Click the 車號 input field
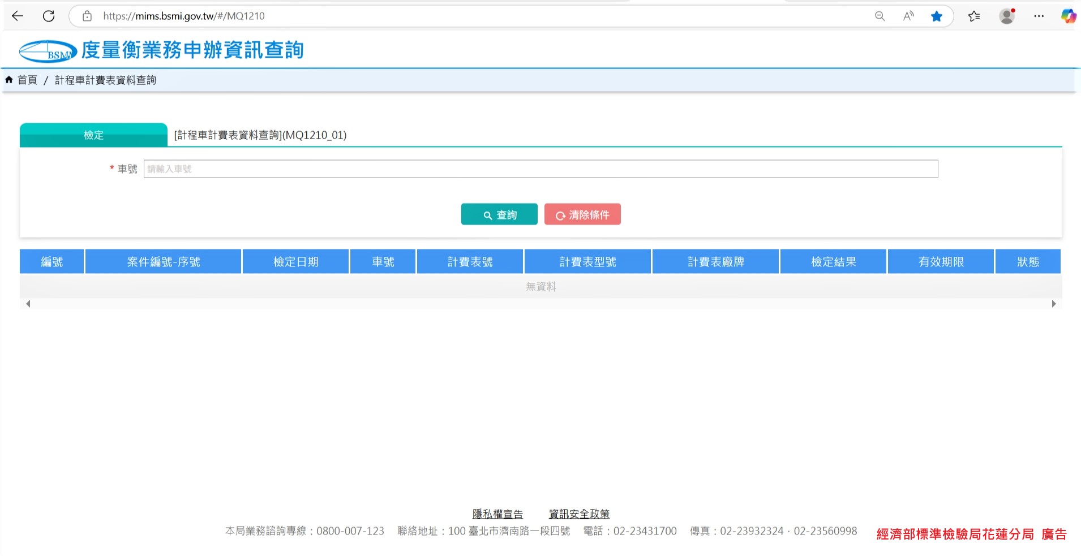 [x=540, y=169]
